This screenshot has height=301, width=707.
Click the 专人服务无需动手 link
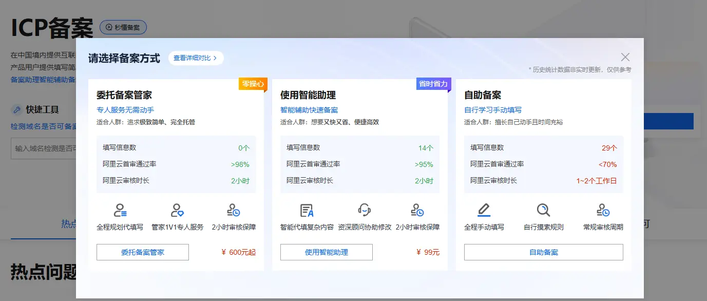coord(125,110)
